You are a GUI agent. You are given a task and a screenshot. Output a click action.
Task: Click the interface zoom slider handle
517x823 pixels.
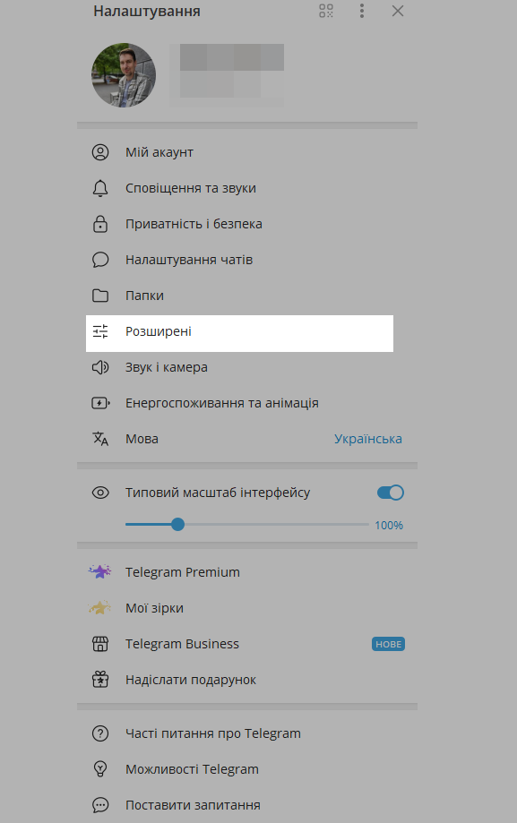(x=177, y=525)
